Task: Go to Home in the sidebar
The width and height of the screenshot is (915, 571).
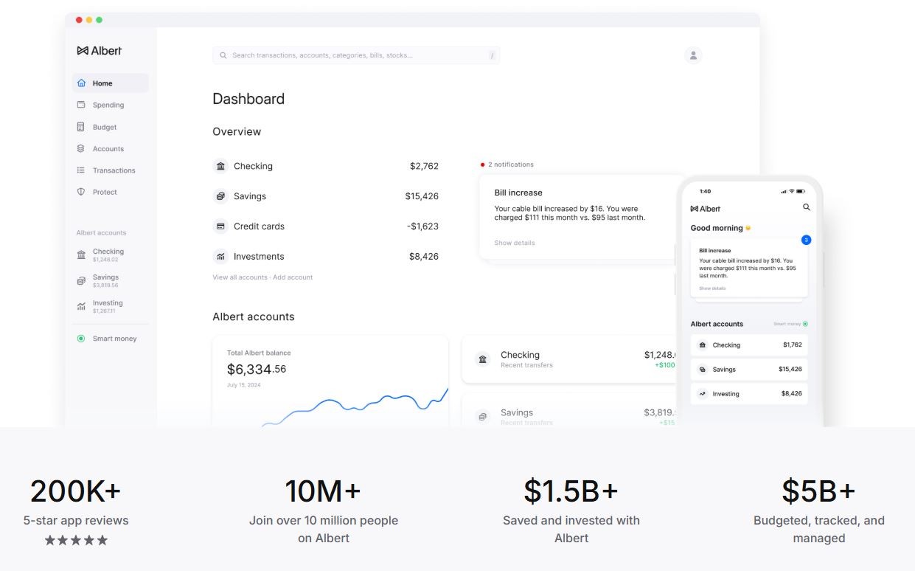Action: point(111,83)
